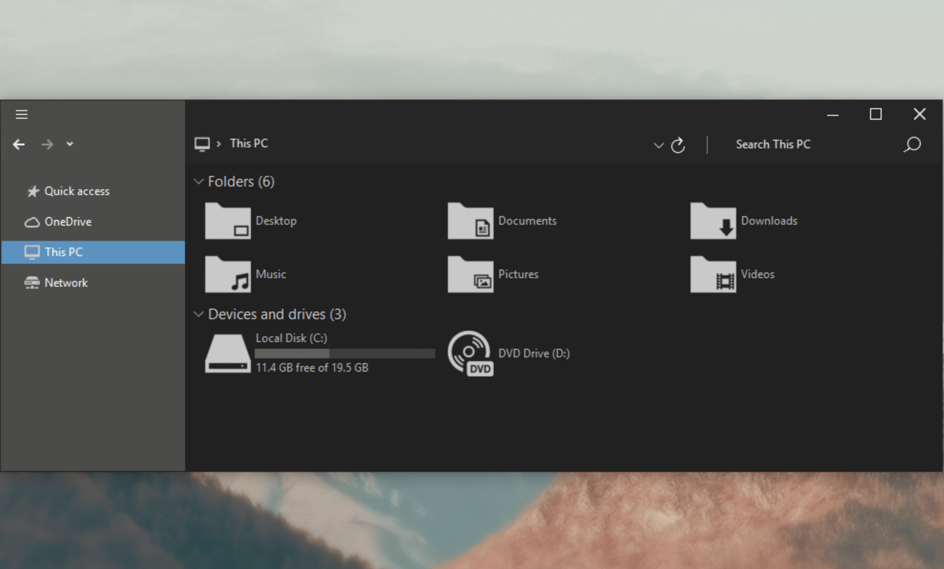Viewport: 944px width, 569px height.
Task: Select the Documents folder icon
Action: [x=470, y=221]
